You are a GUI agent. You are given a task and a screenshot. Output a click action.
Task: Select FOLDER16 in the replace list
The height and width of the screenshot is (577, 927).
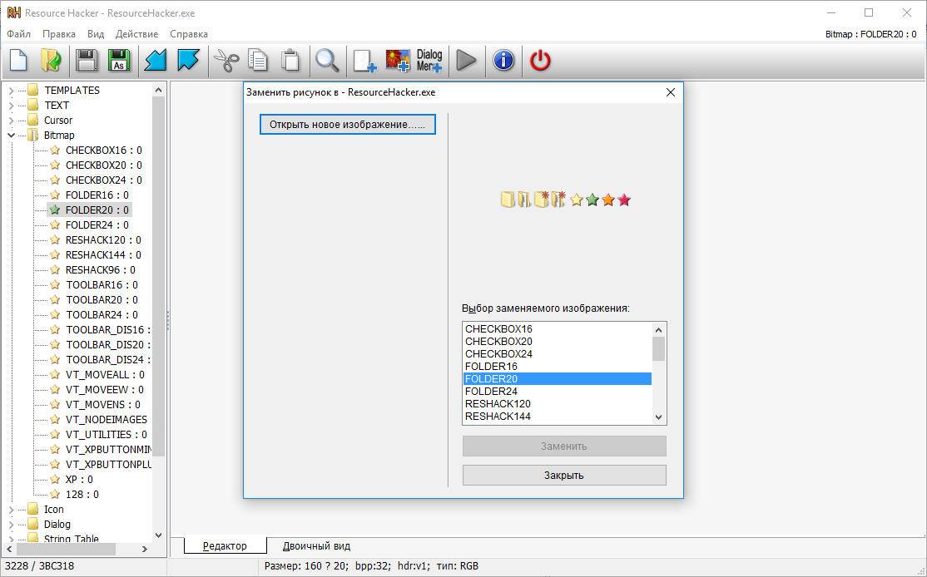[557, 366]
